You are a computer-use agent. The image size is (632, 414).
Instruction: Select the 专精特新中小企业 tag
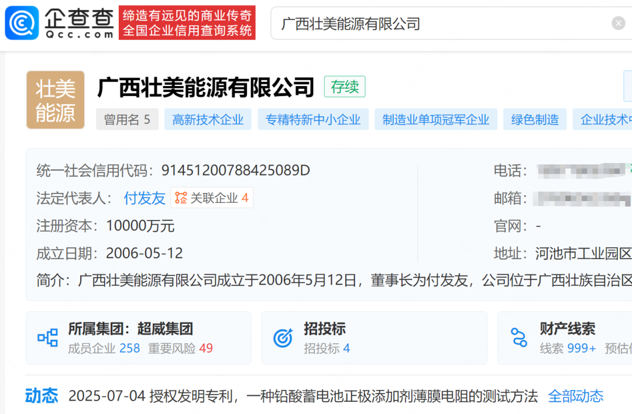tap(313, 120)
